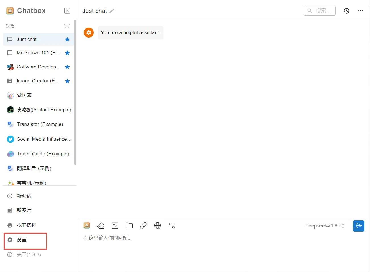Click the conversation list scrollbar
The width and height of the screenshot is (370, 272).
pyautogui.click(x=75, y=92)
